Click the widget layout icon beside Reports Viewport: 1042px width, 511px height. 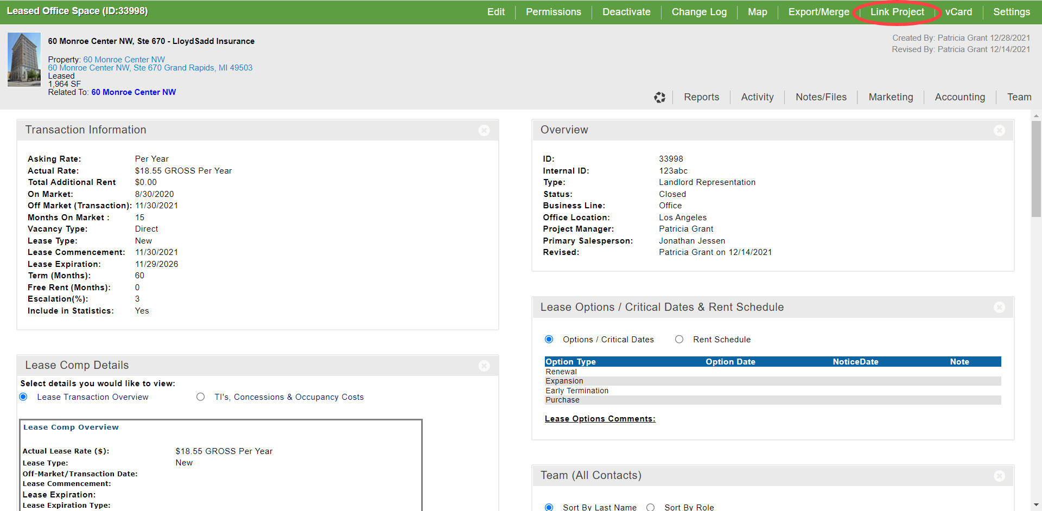tap(659, 97)
